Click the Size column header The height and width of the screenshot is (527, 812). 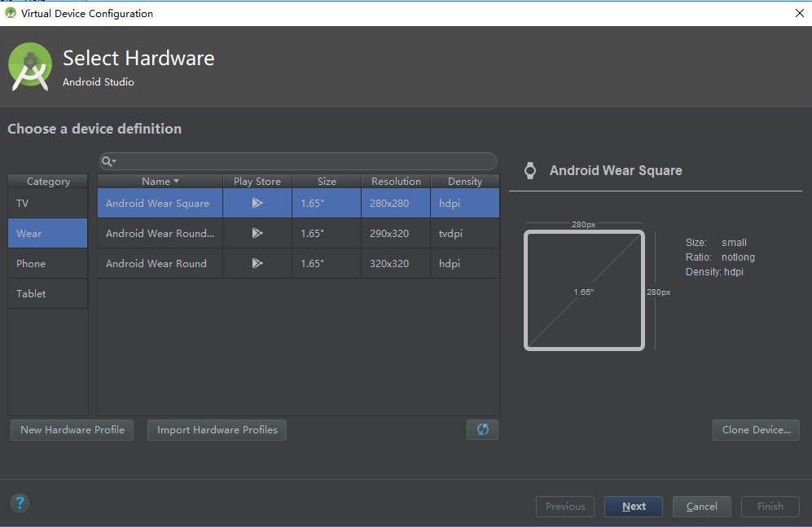[x=327, y=181]
